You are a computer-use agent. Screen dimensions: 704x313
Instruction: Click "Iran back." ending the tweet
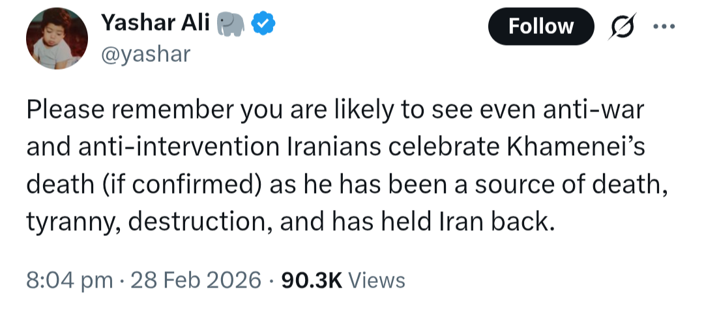coord(510,222)
